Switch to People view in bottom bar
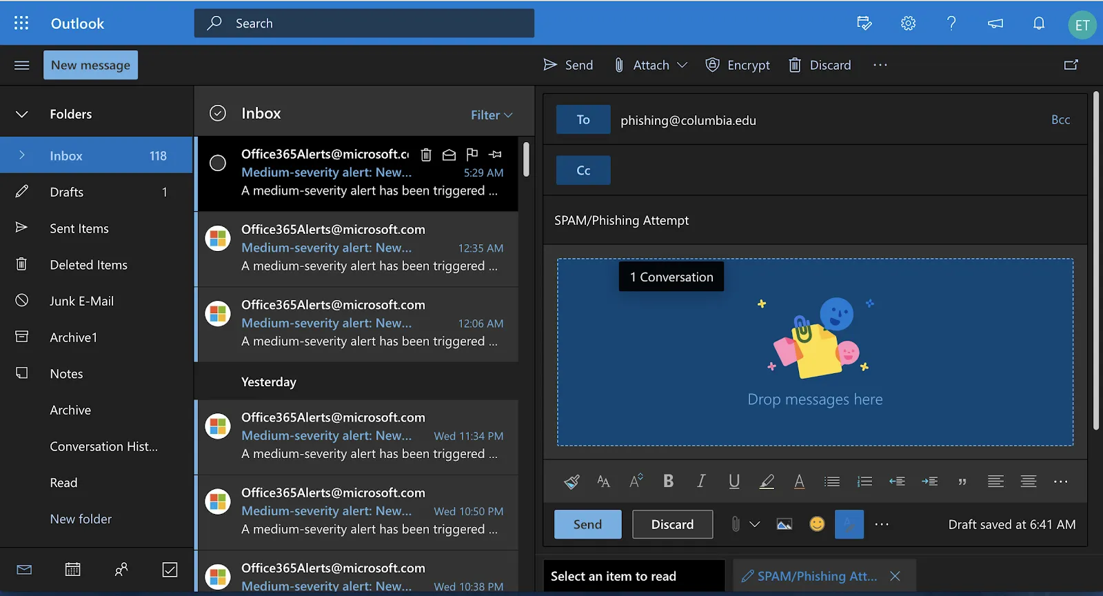Viewport: 1103px width, 596px height. [x=121, y=570]
